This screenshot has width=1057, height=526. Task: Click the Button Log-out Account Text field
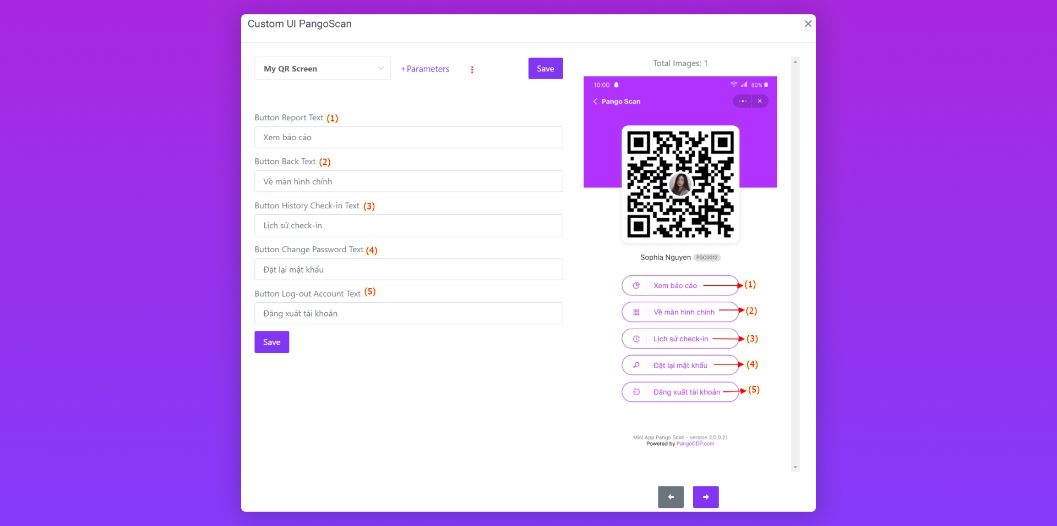408,313
